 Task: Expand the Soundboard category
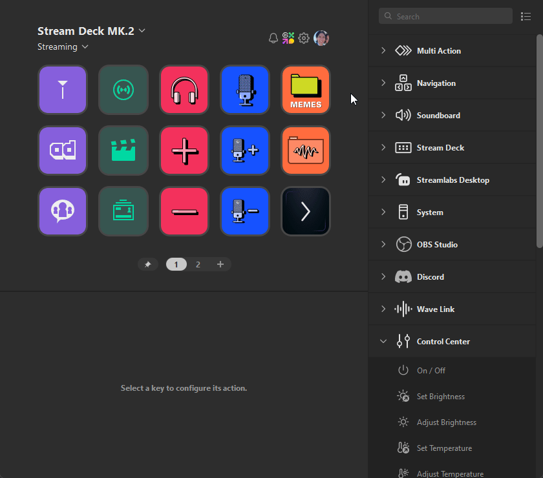(452, 115)
